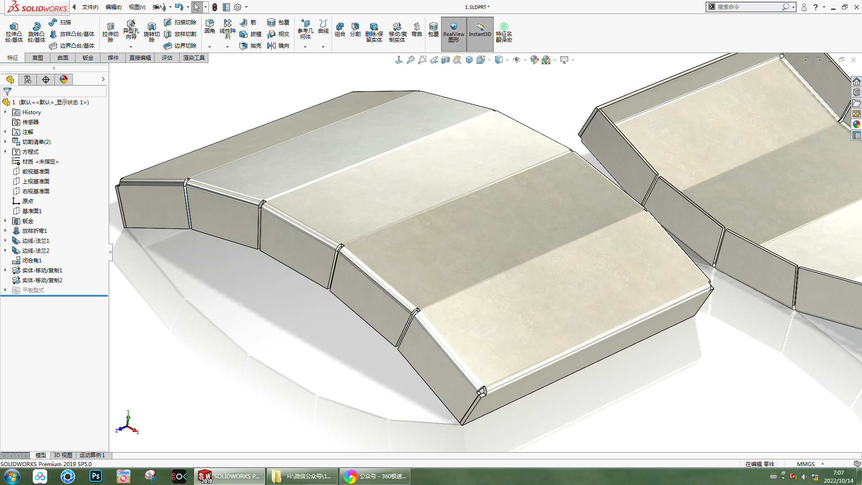
Task: Open the Windows Start button
Action: 12,476
